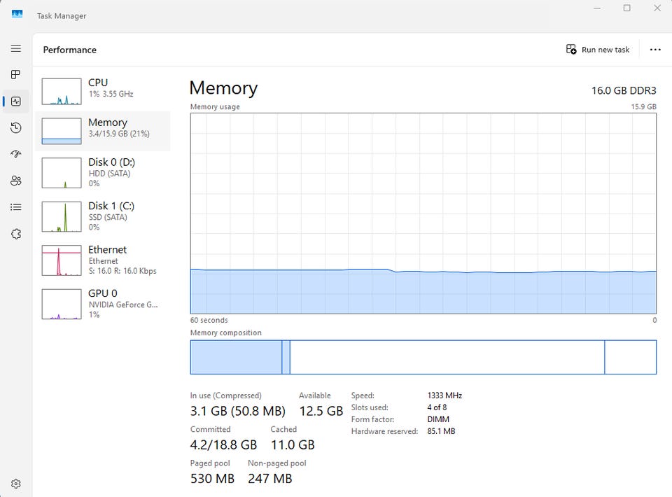Select the GPU 0 performance entry
672x497 pixels.
pyautogui.click(x=103, y=304)
